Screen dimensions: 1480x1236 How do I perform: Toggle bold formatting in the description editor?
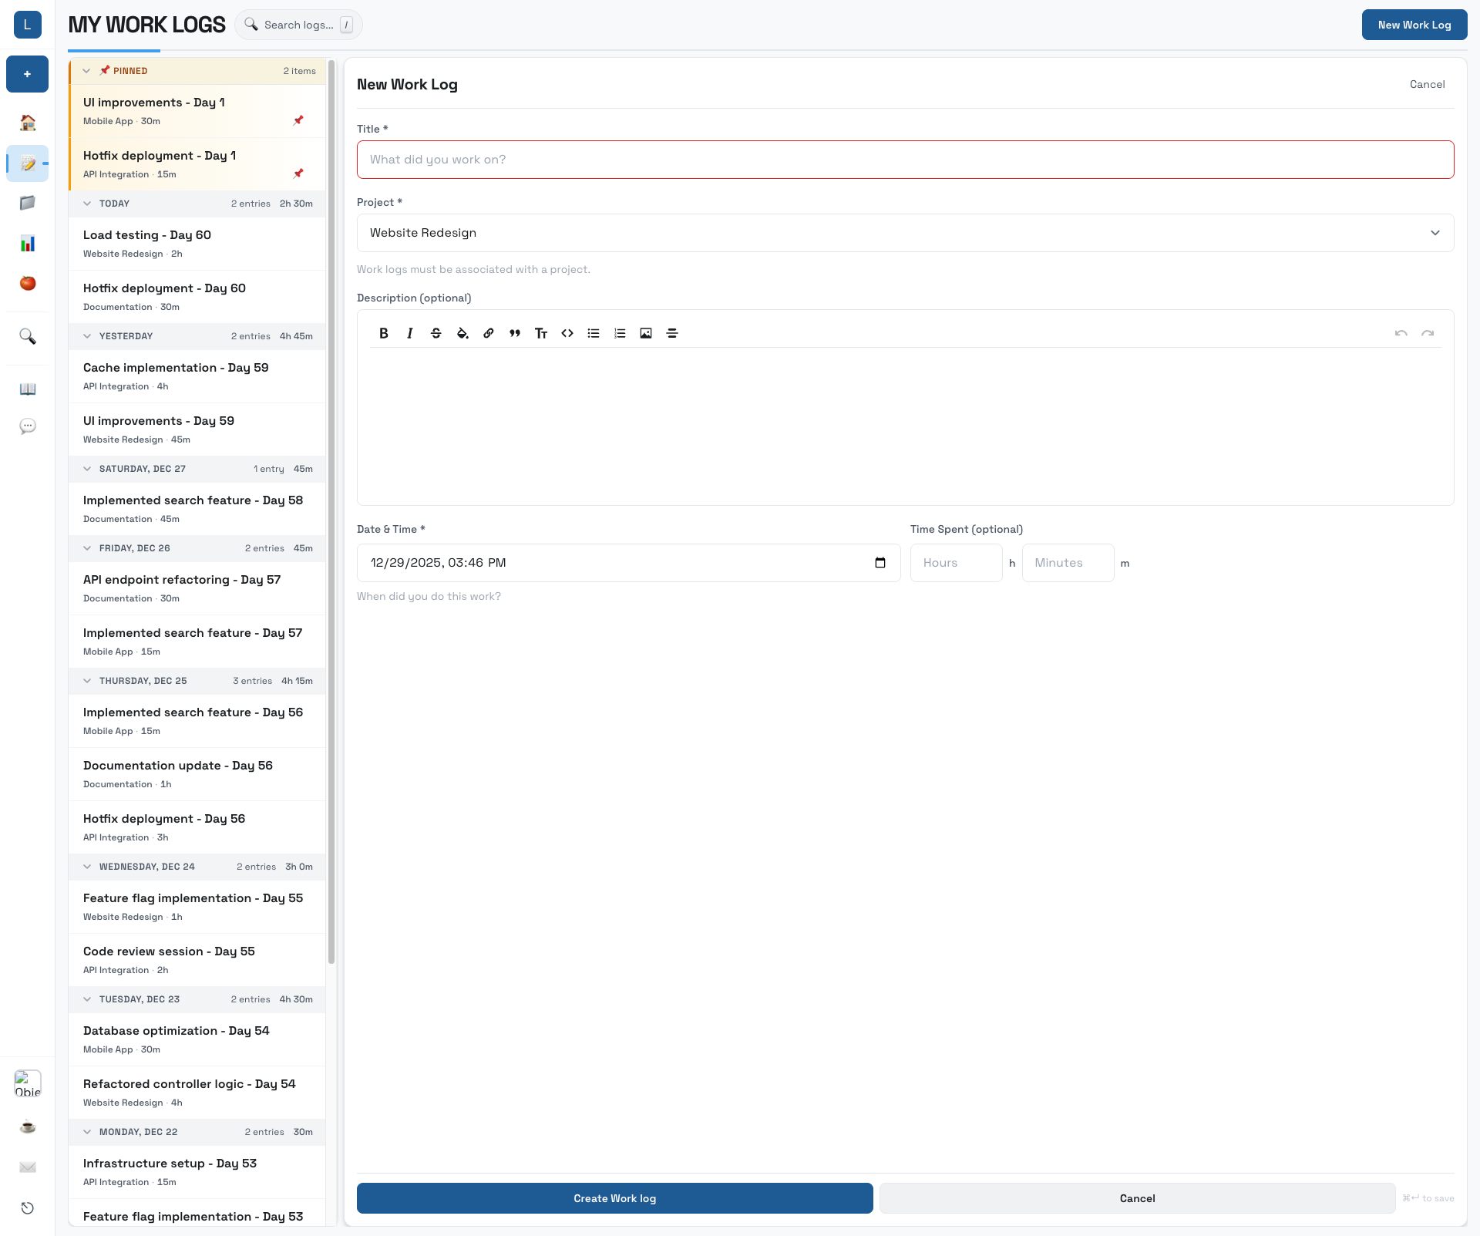click(x=383, y=333)
